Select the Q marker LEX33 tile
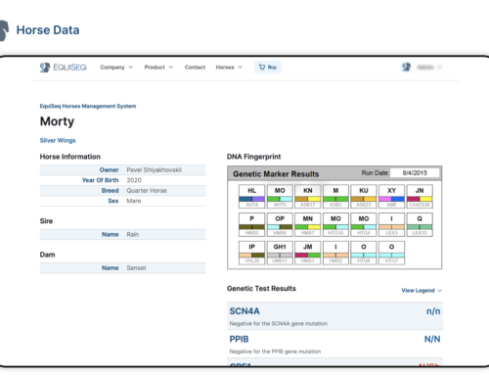Screen dimensions: 489x375 (x=420, y=224)
